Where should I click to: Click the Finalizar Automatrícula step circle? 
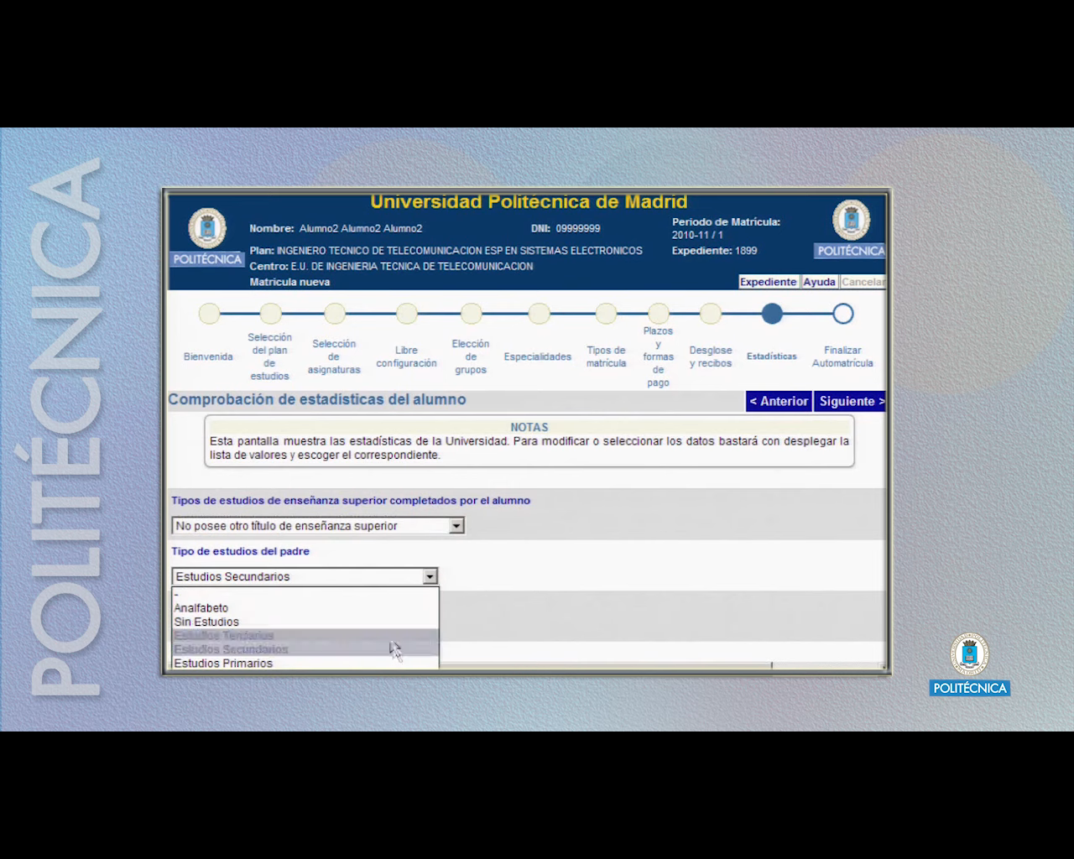pos(842,314)
